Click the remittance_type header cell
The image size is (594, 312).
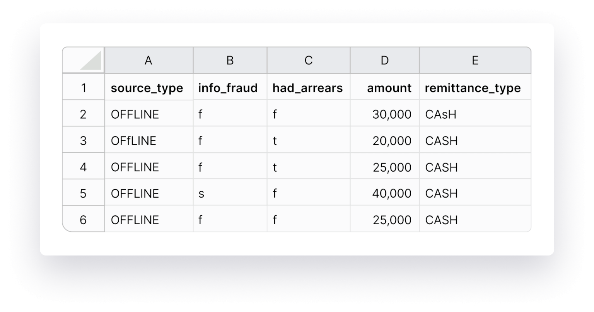point(475,88)
